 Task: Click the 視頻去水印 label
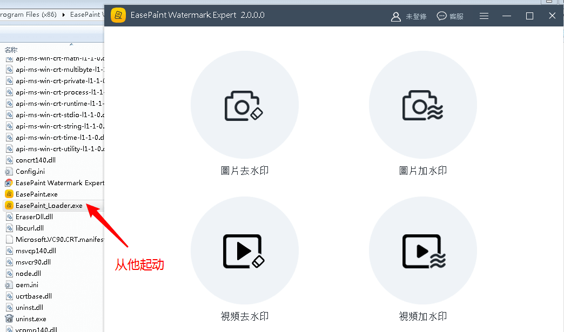click(245, 316)
